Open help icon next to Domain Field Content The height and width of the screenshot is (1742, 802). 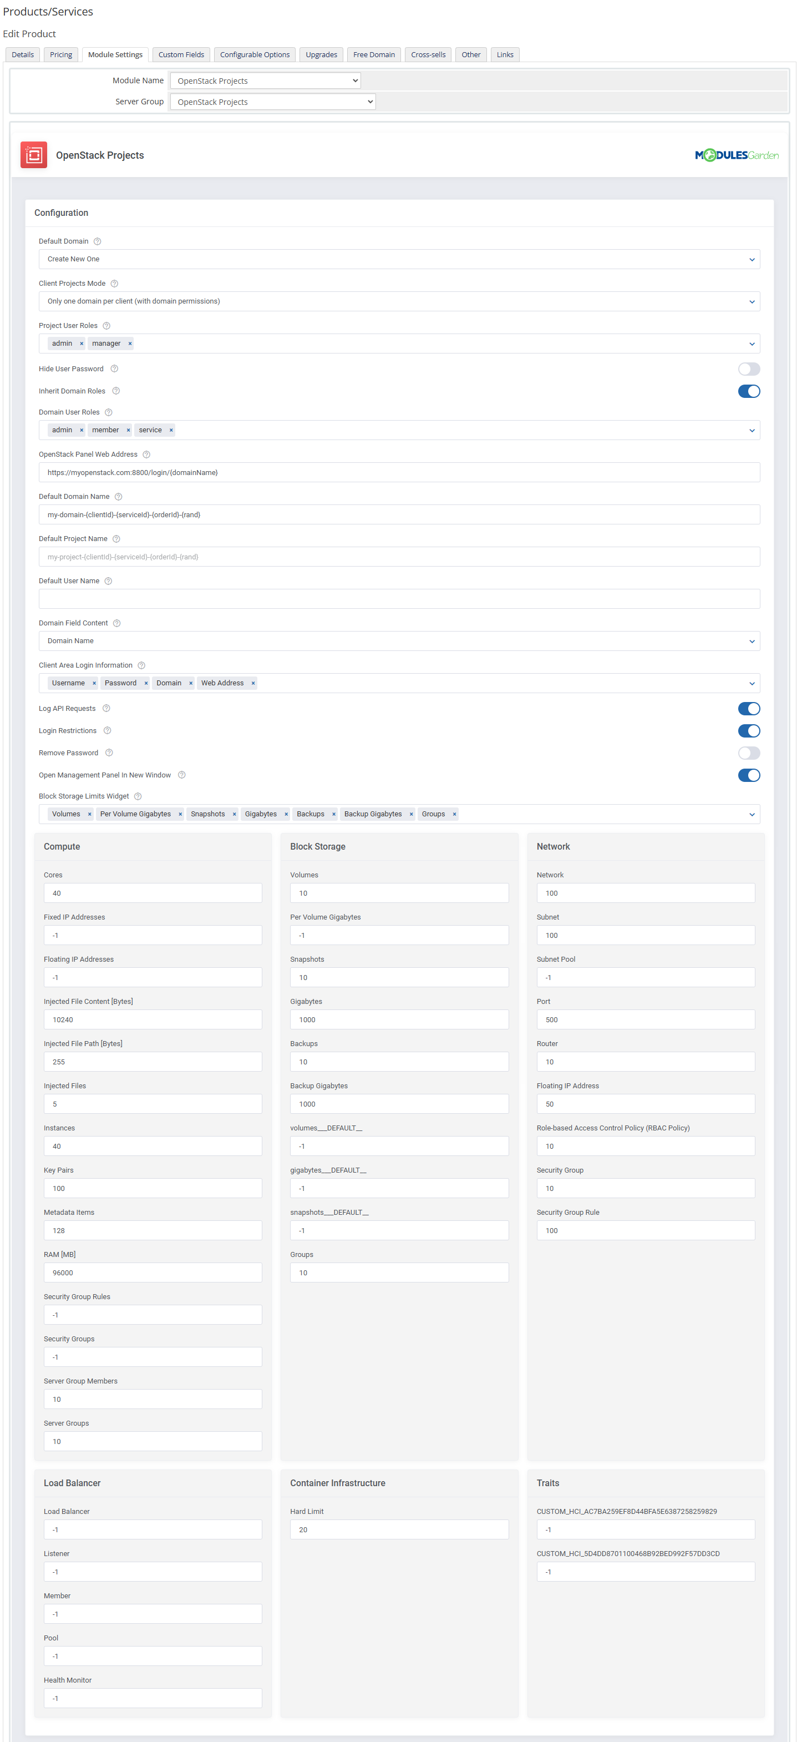tap(117, 623)
